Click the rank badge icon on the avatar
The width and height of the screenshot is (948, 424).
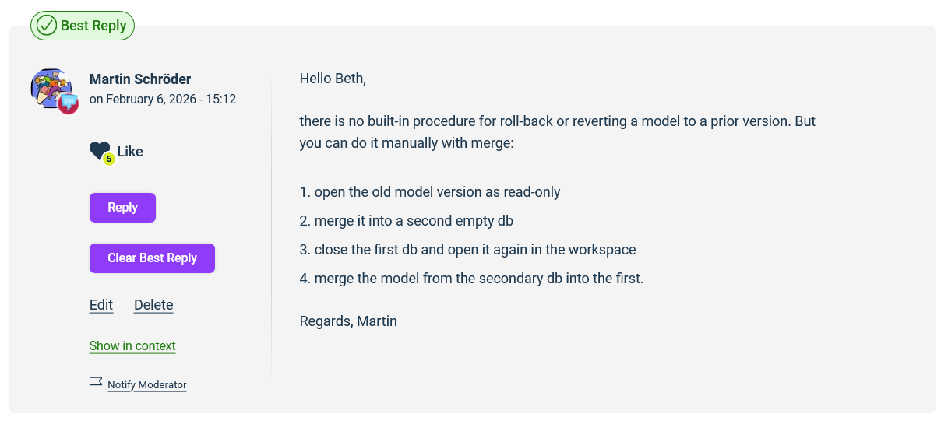[69, 103]
